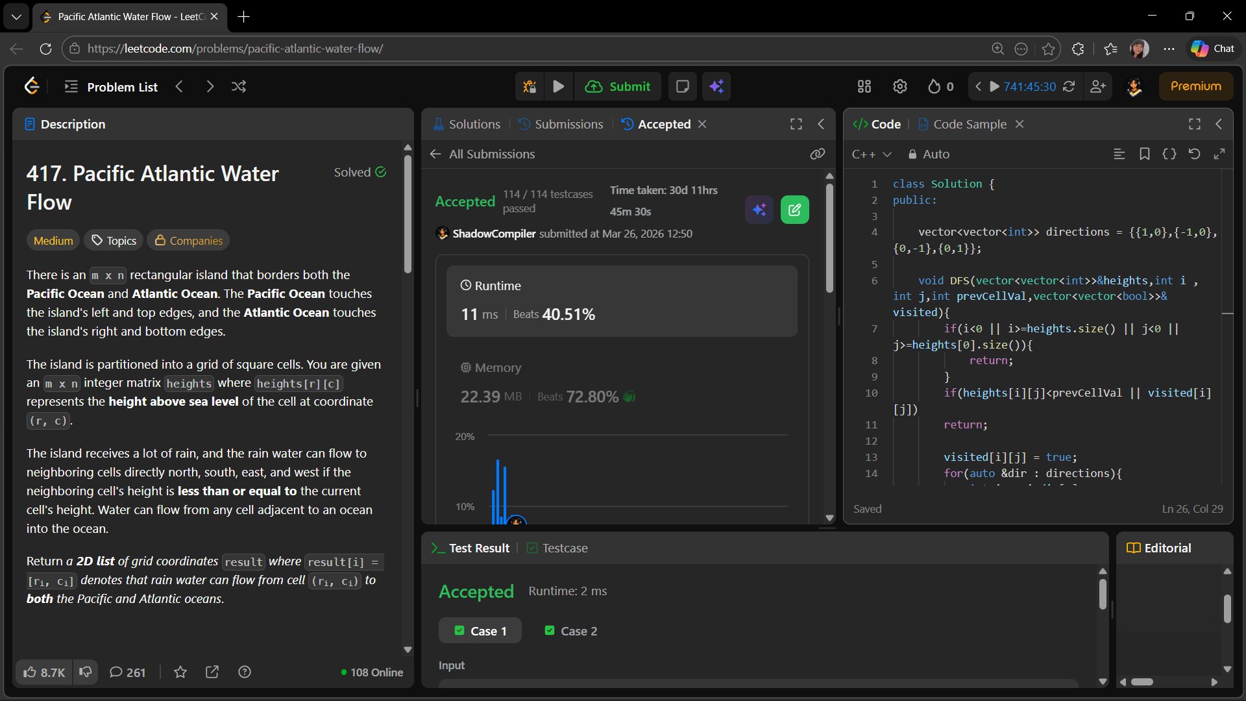Click the description panel vertical scrollbar
Screen dimensions: 1246x701
point(408,214)
